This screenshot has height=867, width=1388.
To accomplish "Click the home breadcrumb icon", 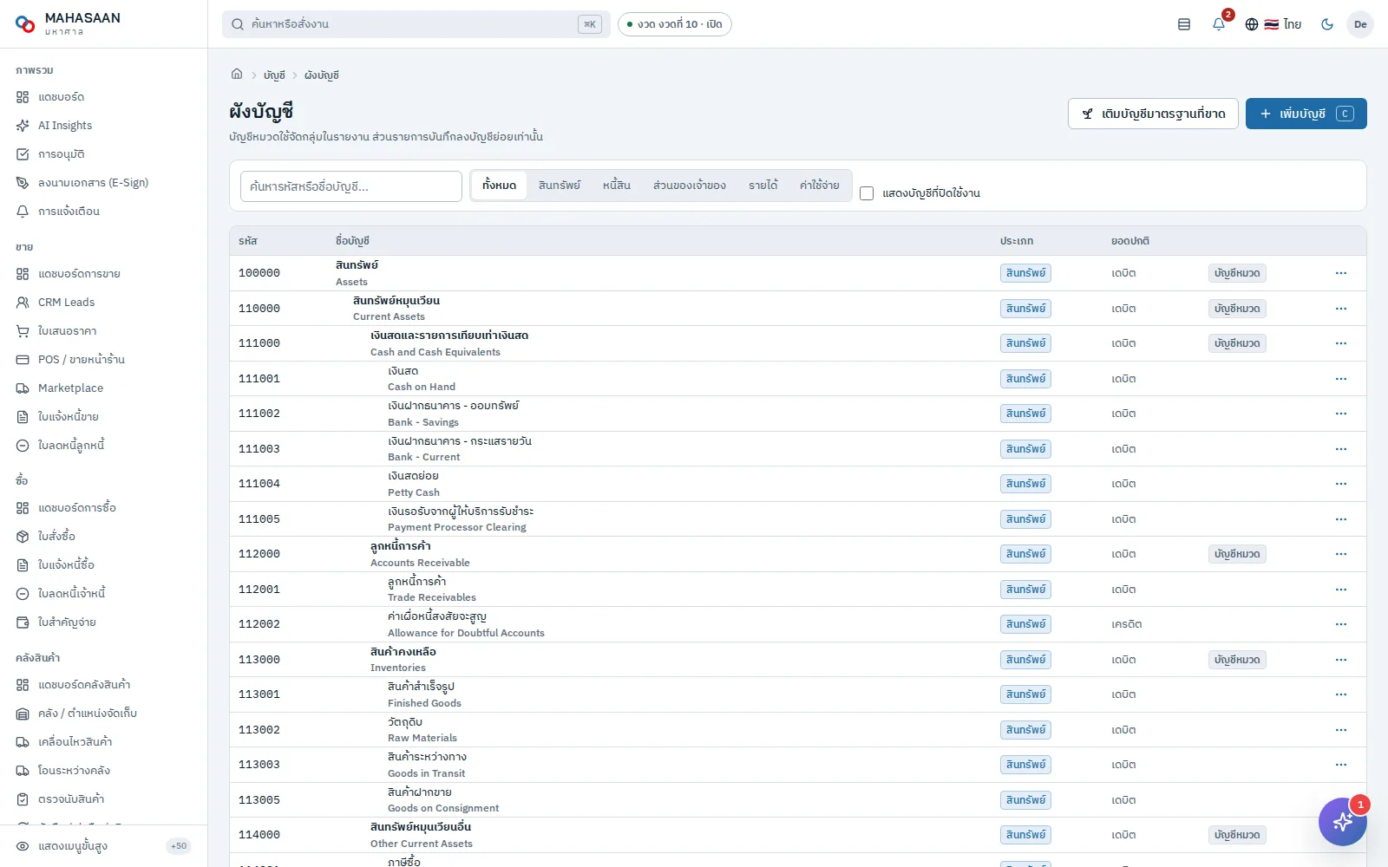I will 237,75.
